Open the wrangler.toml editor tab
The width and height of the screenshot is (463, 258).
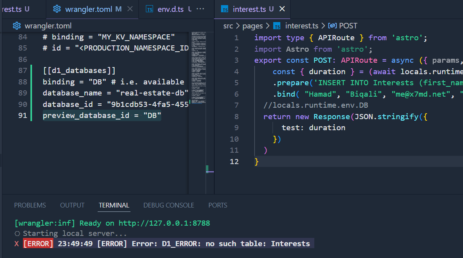tap(92, 9)
